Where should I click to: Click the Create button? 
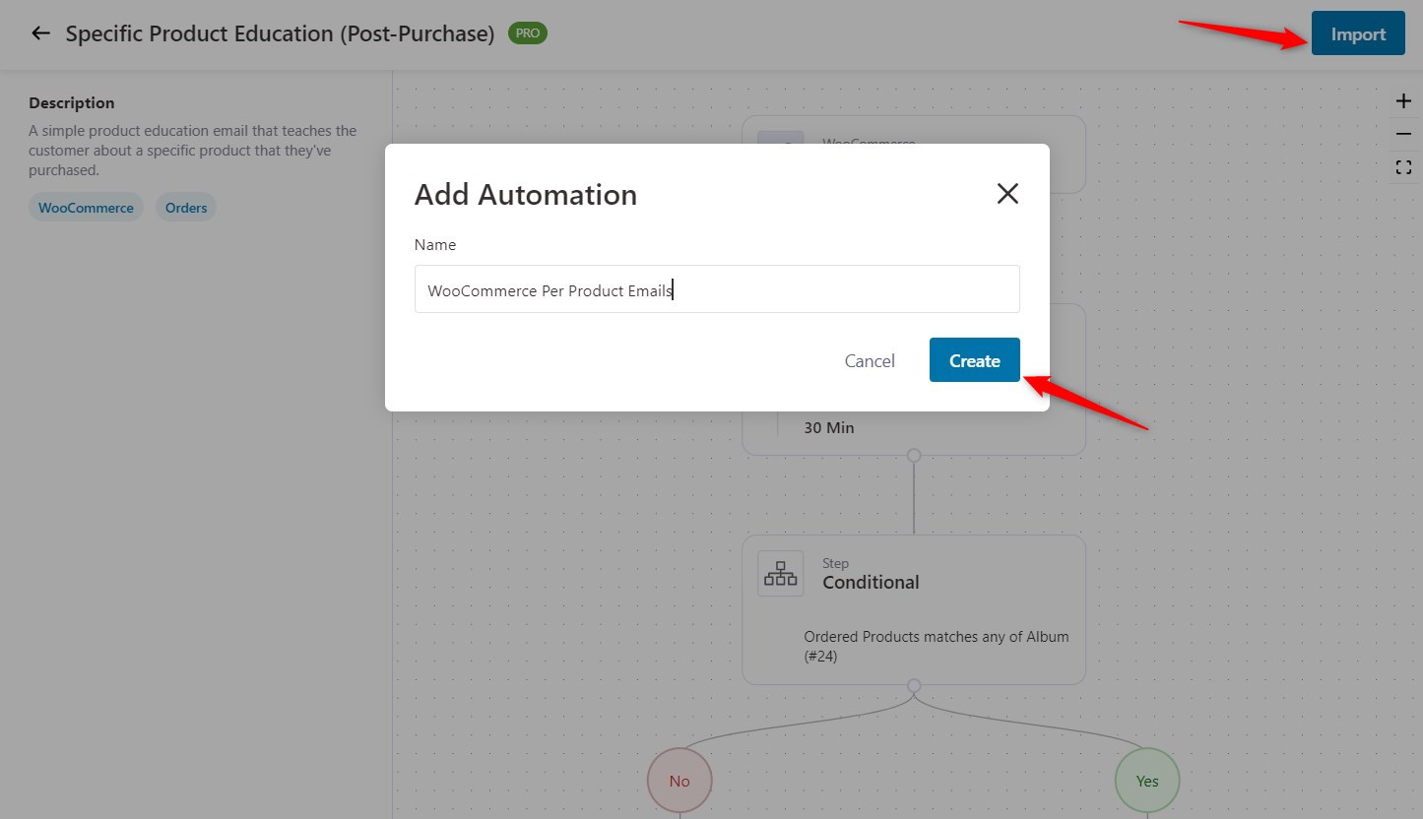coord(974,360)
